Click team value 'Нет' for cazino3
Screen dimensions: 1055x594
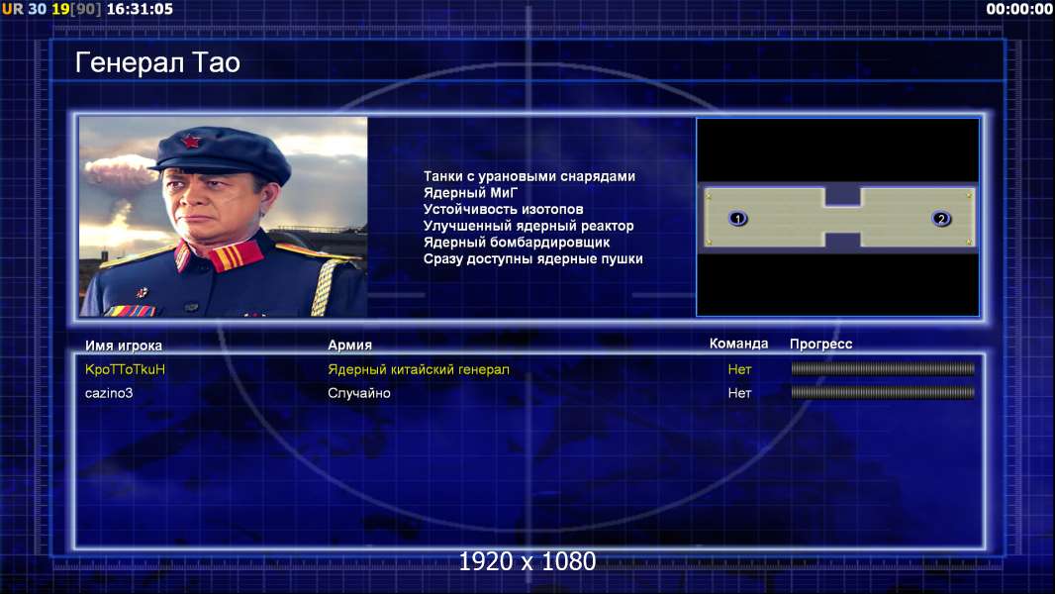[x=739, y=393]
